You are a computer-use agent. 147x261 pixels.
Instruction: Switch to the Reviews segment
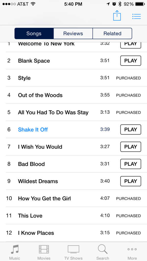73,33
